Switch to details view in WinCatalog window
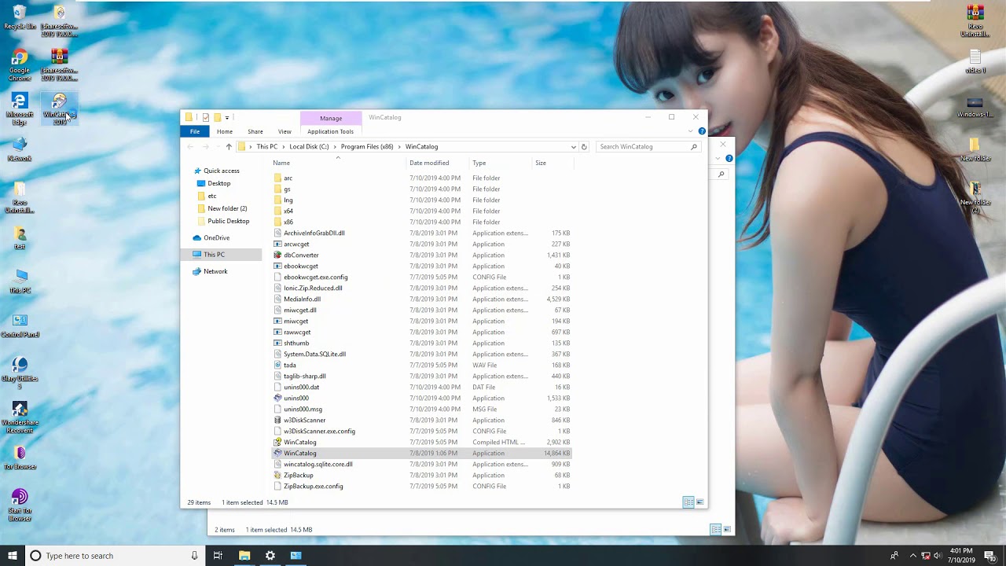This screenshot has height=566, width=1006. pos(688,502)
